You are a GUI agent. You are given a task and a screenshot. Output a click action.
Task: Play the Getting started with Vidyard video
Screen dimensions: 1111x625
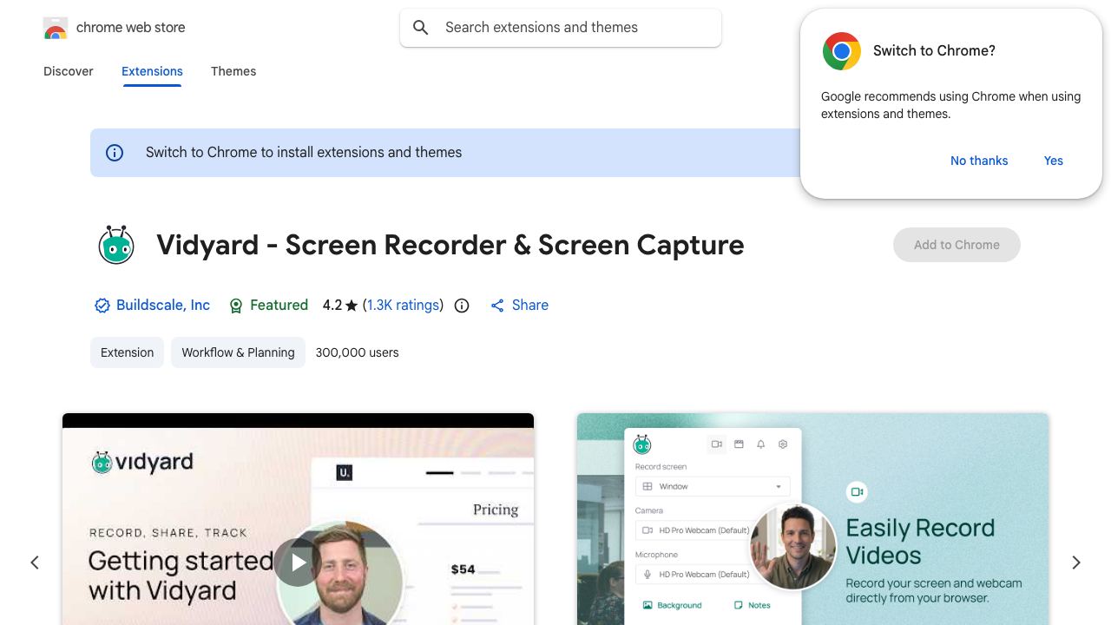[298, 562]
